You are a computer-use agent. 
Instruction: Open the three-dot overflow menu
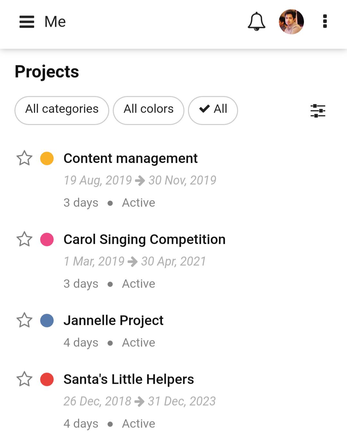coord(325,22)
